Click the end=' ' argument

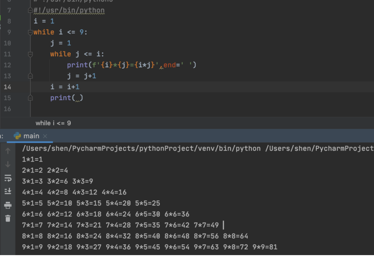click(x=178, y=65)
